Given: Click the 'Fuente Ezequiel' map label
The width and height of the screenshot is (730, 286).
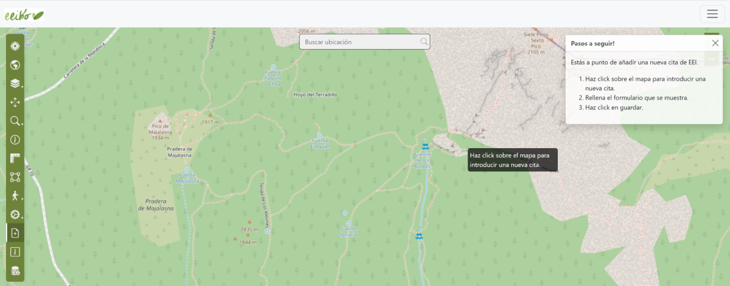Looking at the screenshot, I should click(x=320, y=144).
